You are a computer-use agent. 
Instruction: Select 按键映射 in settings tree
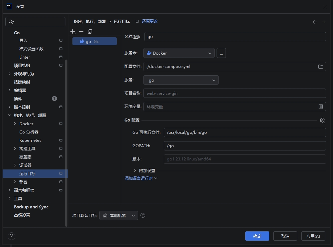[x=22, y=82]
